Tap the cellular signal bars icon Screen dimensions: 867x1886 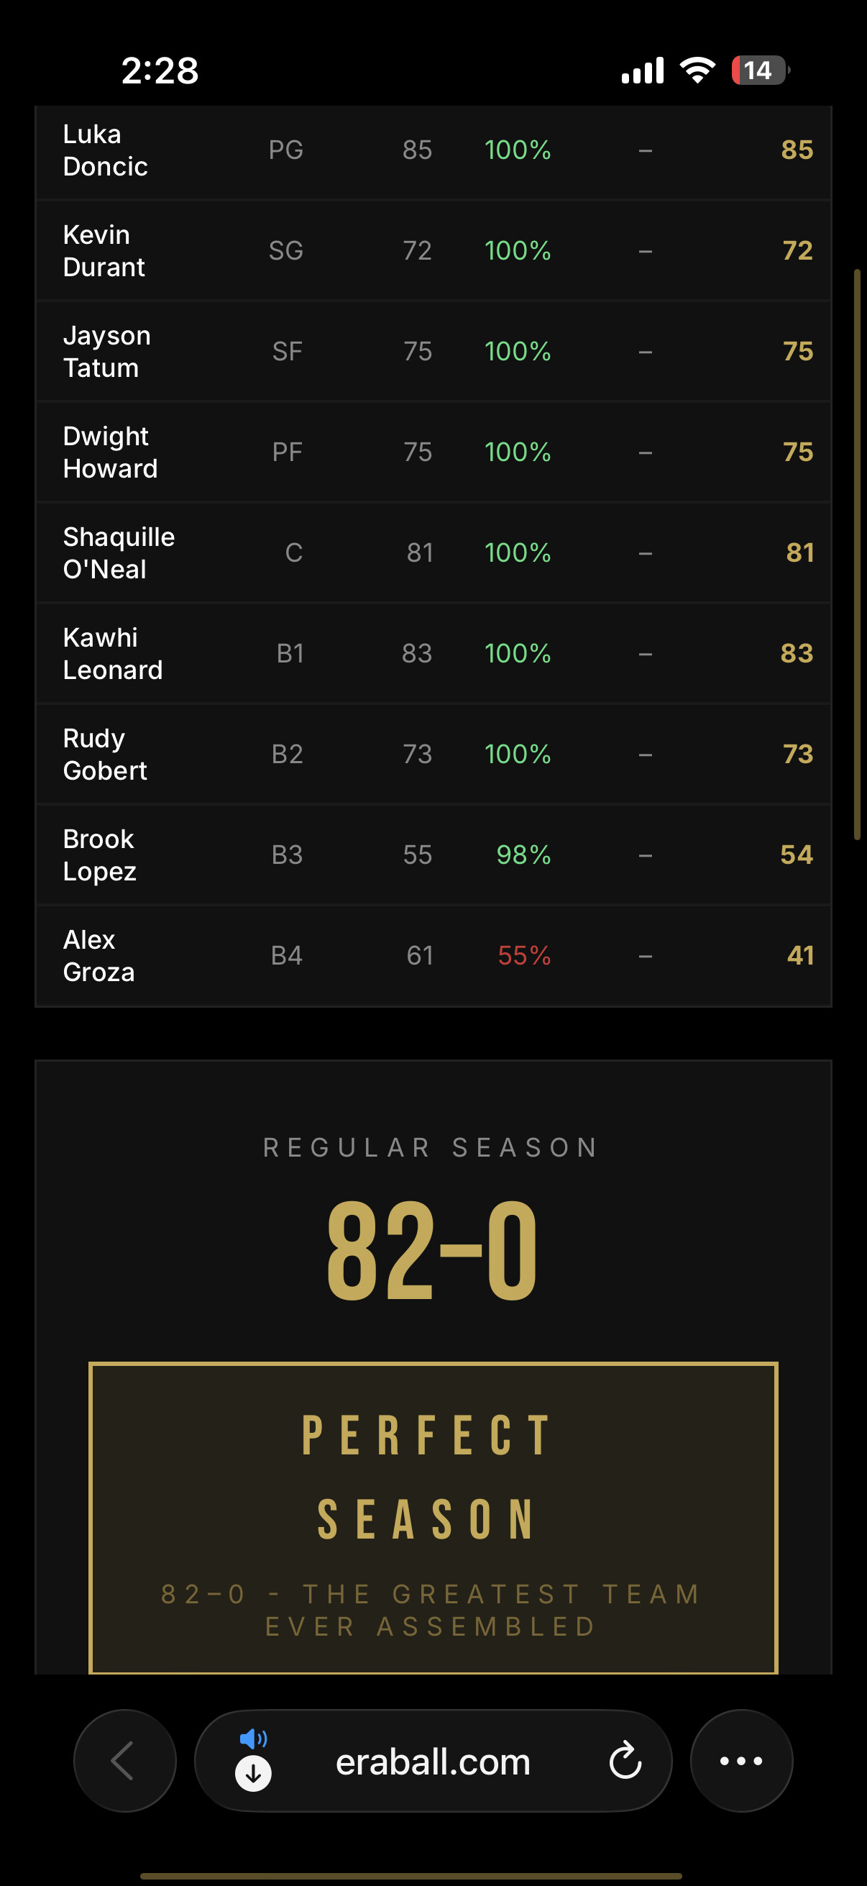coord(643,70)
